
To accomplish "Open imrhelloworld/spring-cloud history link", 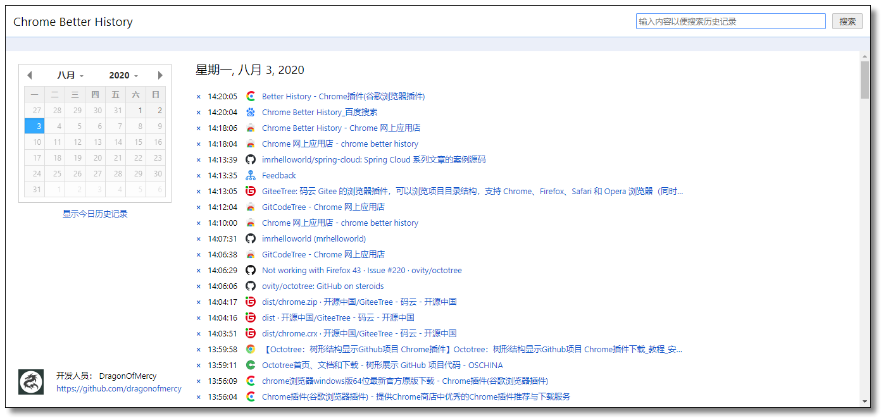I will (x=374, y=160).
